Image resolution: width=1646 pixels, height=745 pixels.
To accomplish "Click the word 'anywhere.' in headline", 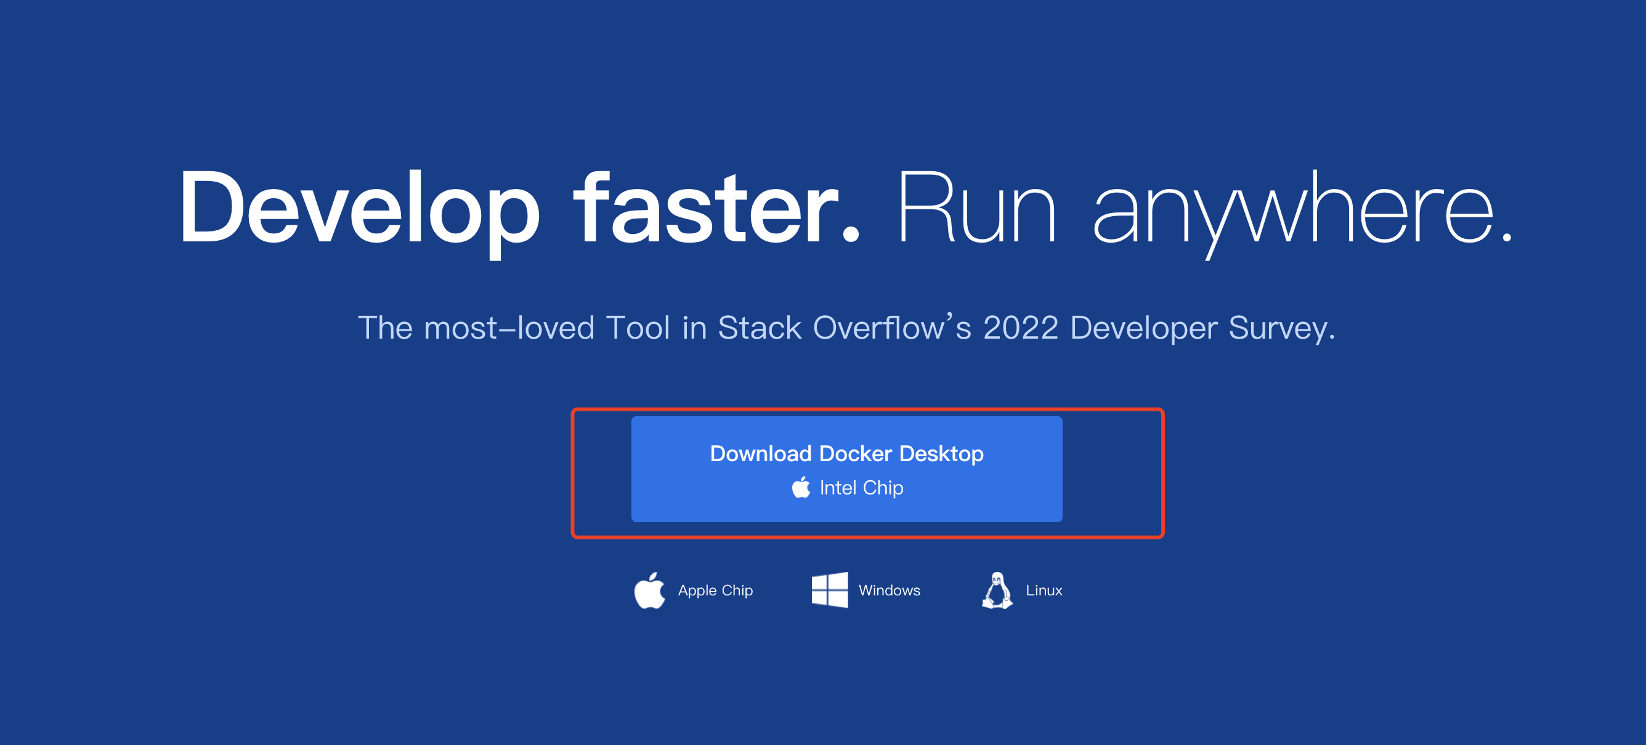I will (x=1302, y=207).
